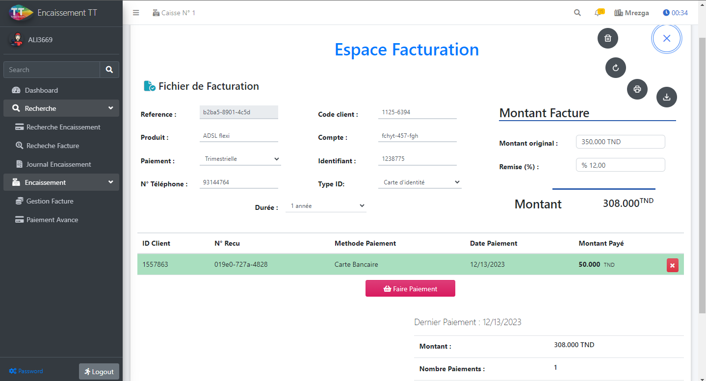The height and width of the screenshot is (381, 706).
Task: Click the Produit field
Action: coord(239,136)
